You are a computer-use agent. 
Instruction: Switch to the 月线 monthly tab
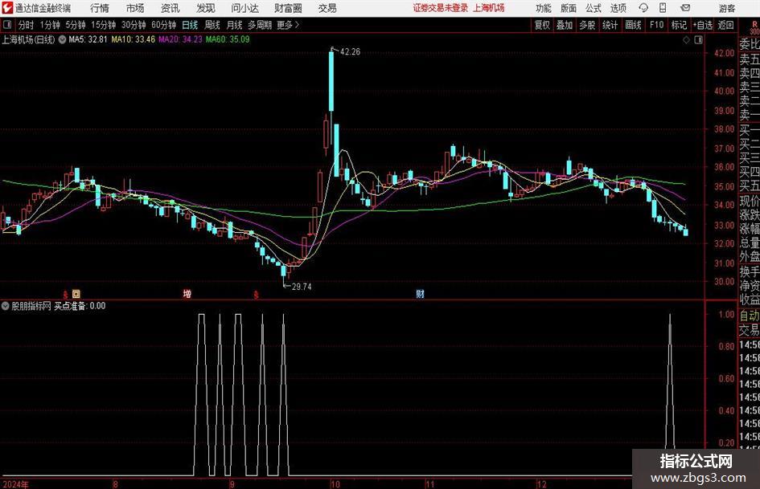[x=234, y=25]
